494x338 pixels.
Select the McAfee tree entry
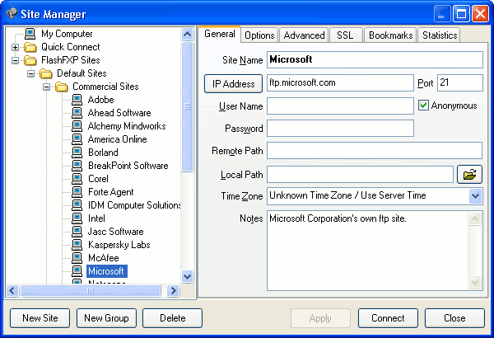click(x=104, y=258)
